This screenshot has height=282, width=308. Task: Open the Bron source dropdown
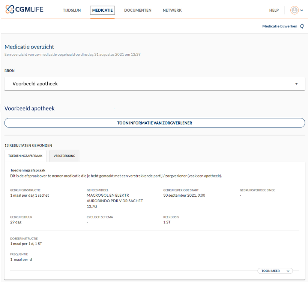pyautogui.click(x=154, y=84)
